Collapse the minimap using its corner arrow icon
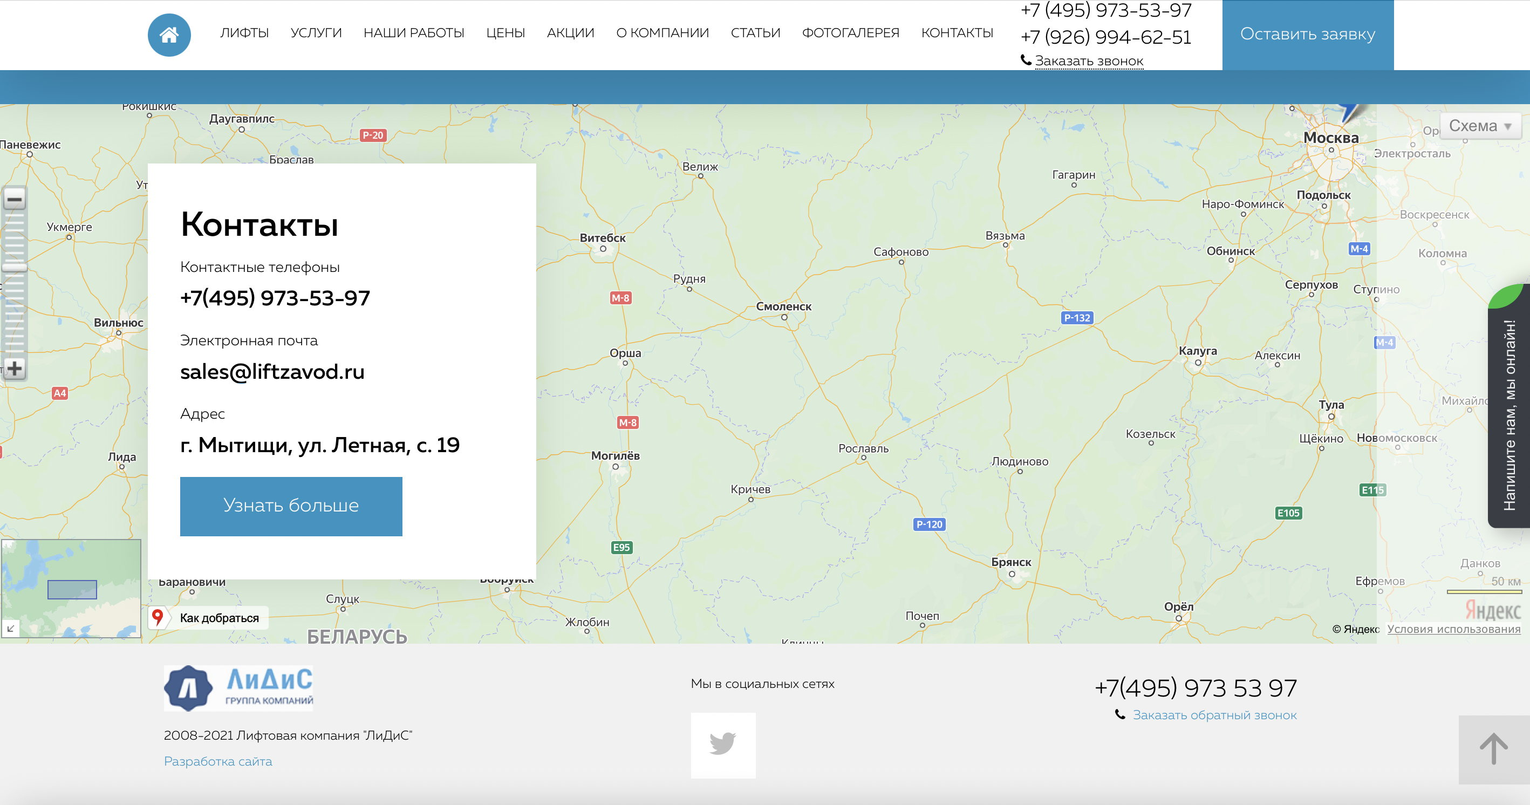Viewport: 1530px width, 805px height. [11, 628]
